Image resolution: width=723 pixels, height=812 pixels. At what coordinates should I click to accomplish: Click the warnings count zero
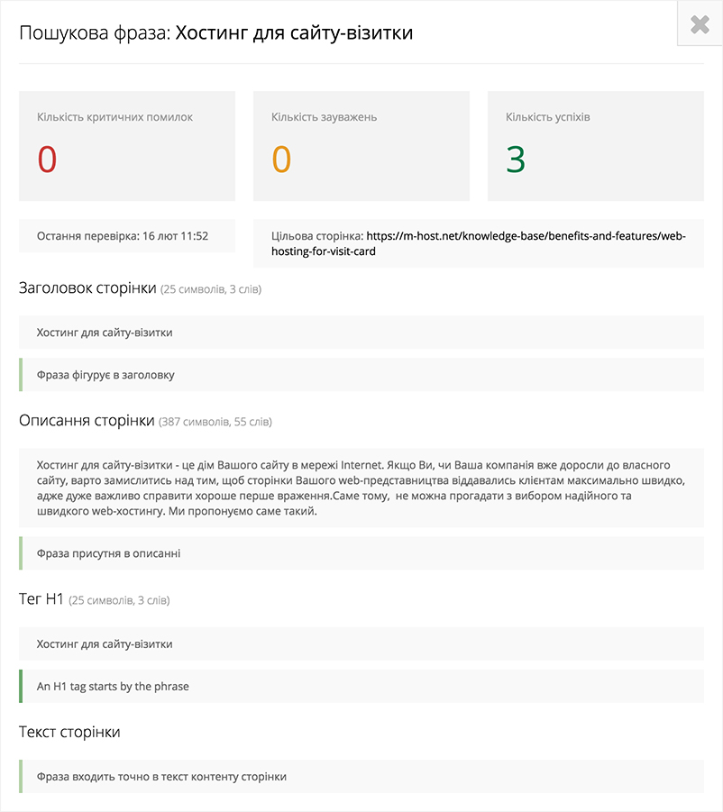coord(281,160)
